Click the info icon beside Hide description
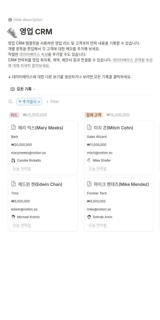 [10, 20]
